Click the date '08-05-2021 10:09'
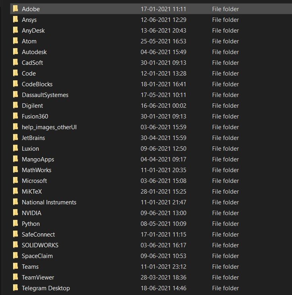This screenshot has height=295, width=292. click(x=163, y=224)
